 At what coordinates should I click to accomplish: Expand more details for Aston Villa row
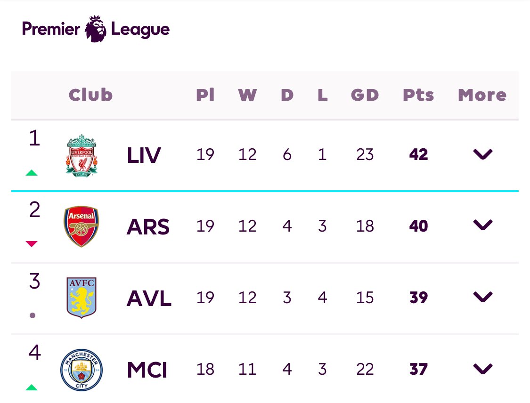483,297
